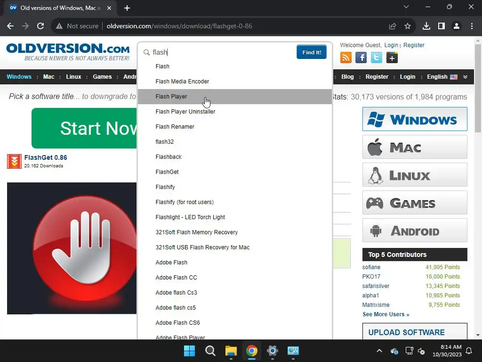Image resolution: width=482 pixels, height=362 pixels.
Task: Click the Login link near Welcome Guest
Action: tap(391, 45)
